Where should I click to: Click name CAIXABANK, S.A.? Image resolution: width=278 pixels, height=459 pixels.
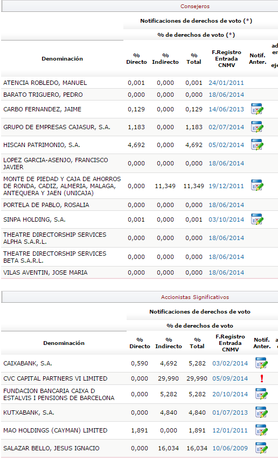[x=27, y=363]
